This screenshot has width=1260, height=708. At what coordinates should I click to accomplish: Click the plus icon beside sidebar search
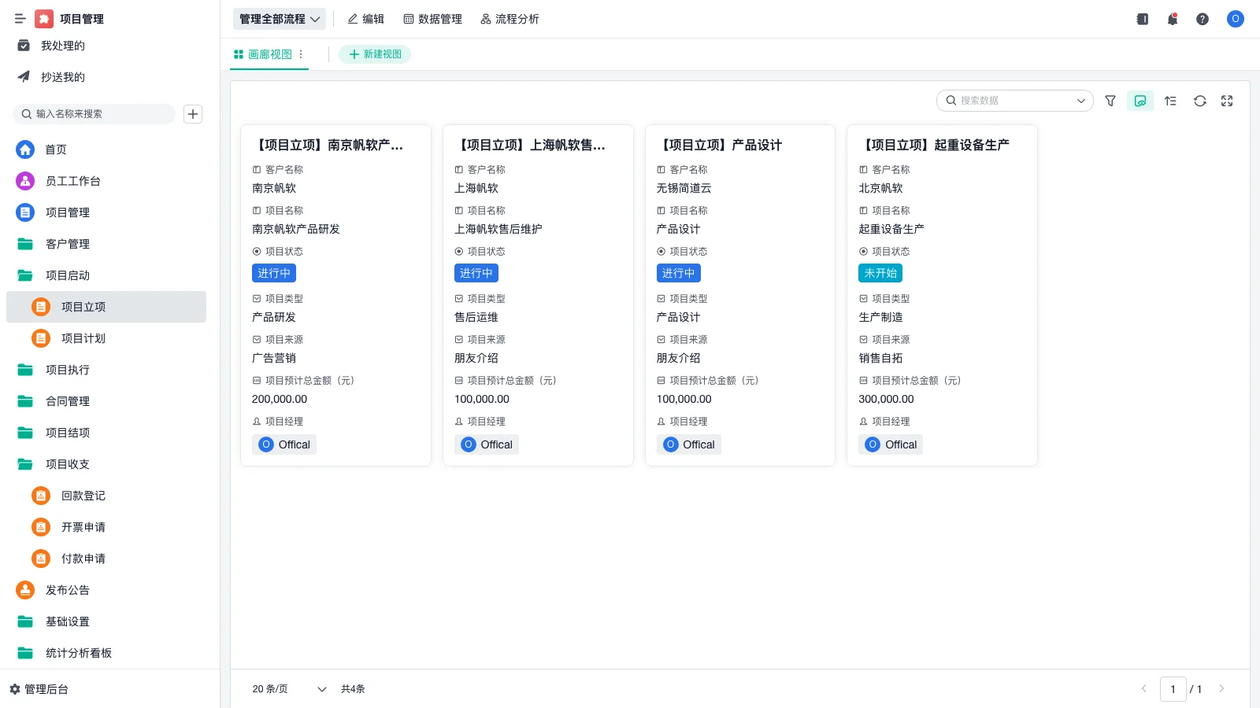pyautogui.click(x=193, y=114)
